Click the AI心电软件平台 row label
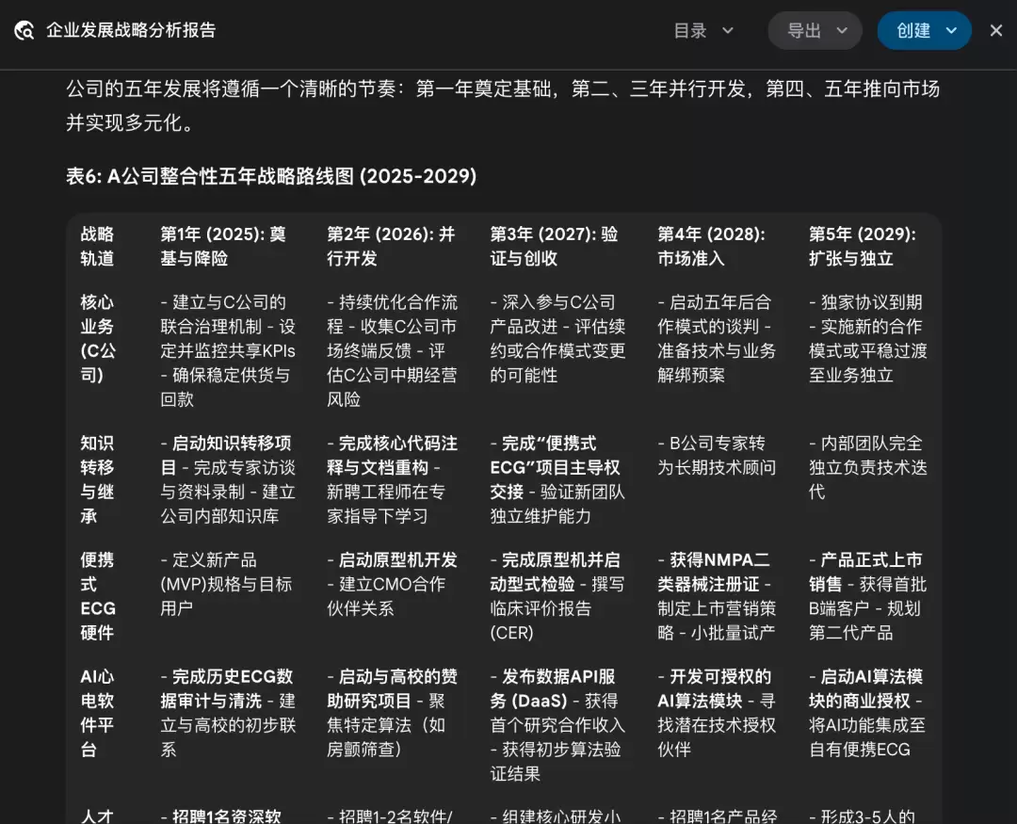The height and width of the screenshot is (824, 1017). pos(97,713)
